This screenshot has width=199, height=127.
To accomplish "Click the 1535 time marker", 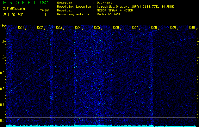I will [97, 28].
